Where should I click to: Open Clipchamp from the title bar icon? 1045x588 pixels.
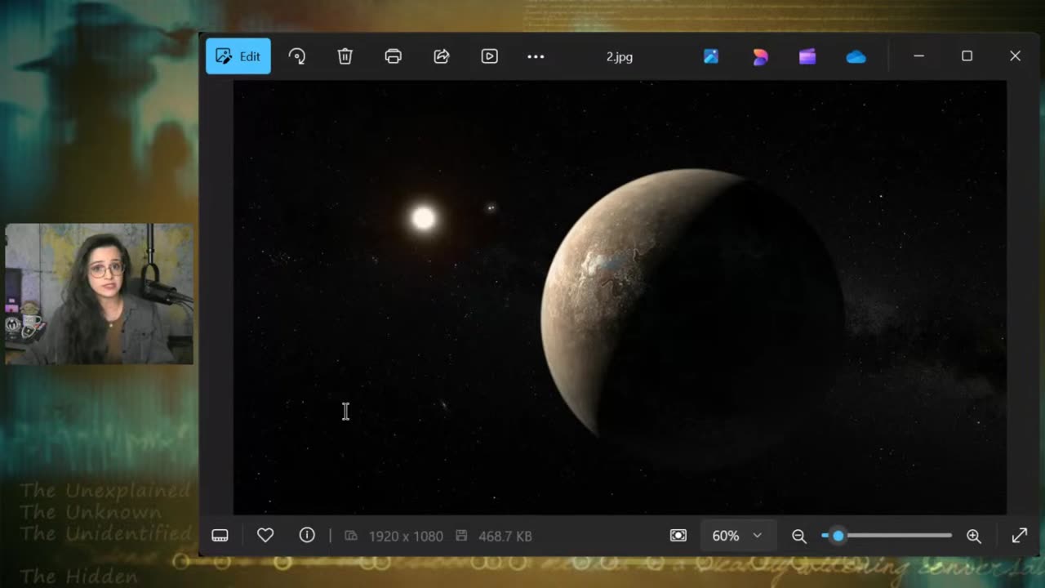coord(807,56)
